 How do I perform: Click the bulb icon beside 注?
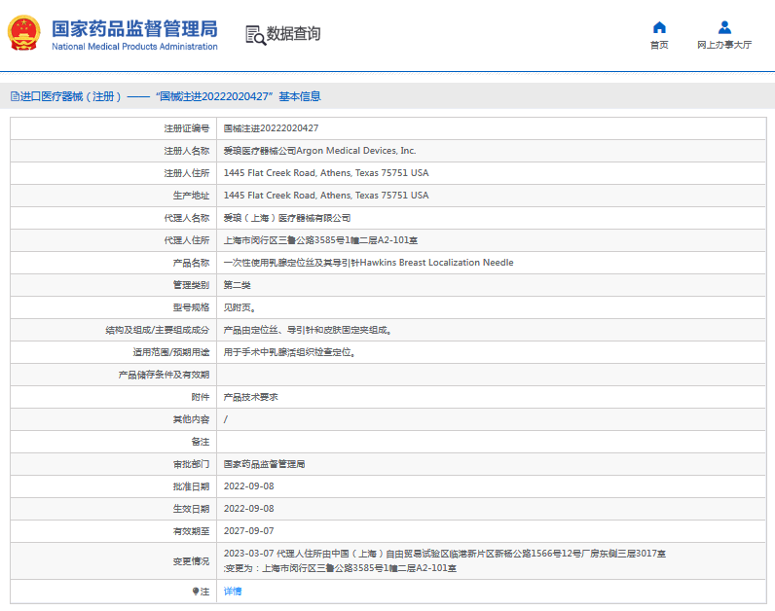pyautogui.click(x=196, y=592)
